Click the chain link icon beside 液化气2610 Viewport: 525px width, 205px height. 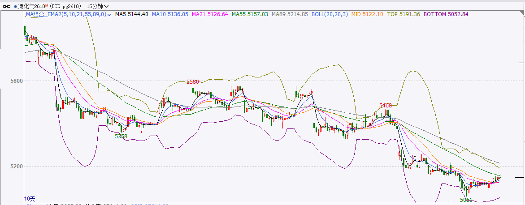7,6
